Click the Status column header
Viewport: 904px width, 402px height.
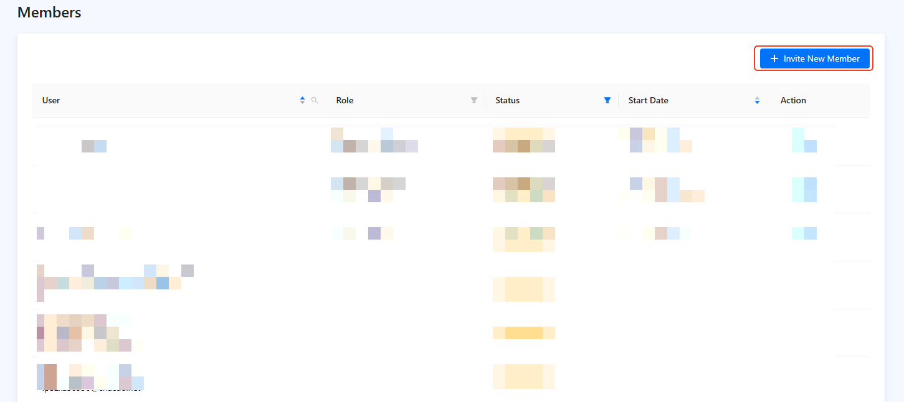point(553,100)
